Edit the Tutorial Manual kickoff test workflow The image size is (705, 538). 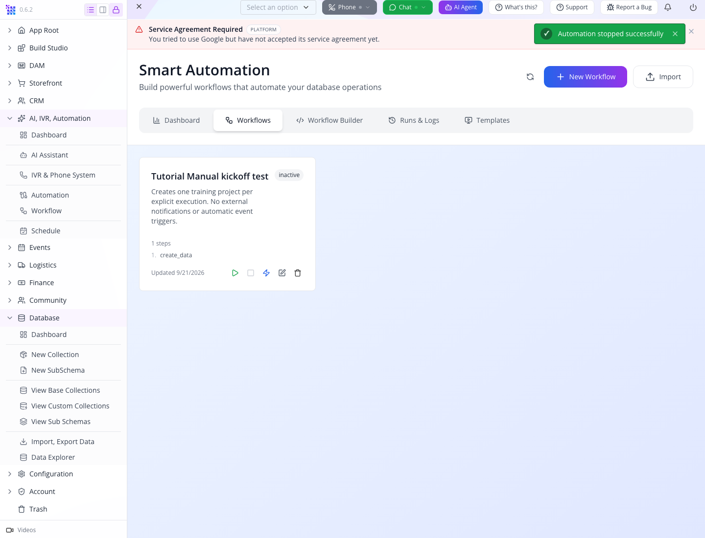(x=282, y=273)
